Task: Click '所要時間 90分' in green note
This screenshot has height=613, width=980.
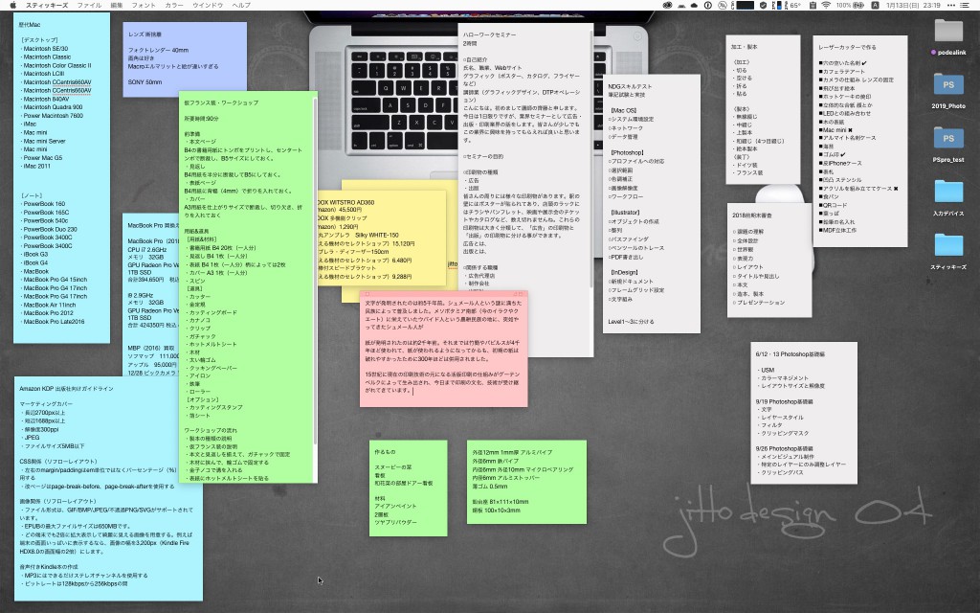Action: [201, 119]
